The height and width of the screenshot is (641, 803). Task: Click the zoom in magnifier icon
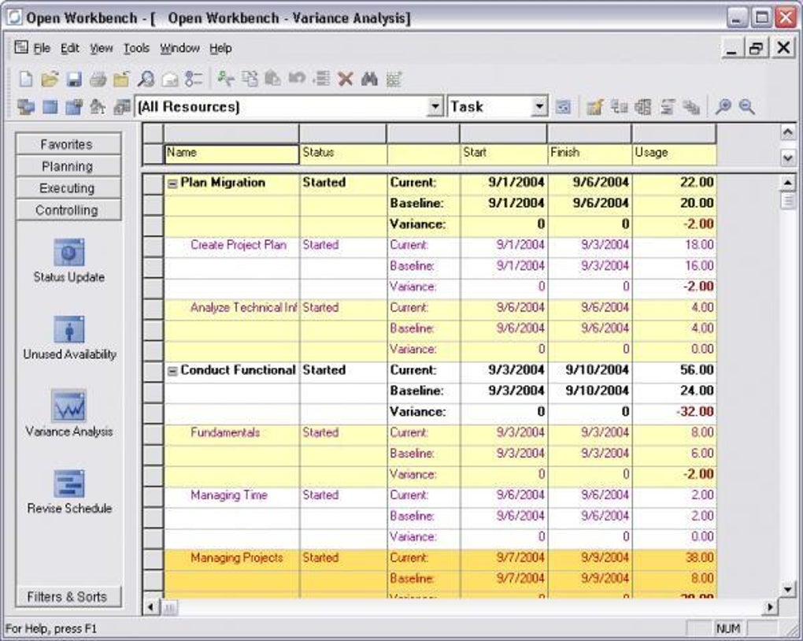point(723,106)
